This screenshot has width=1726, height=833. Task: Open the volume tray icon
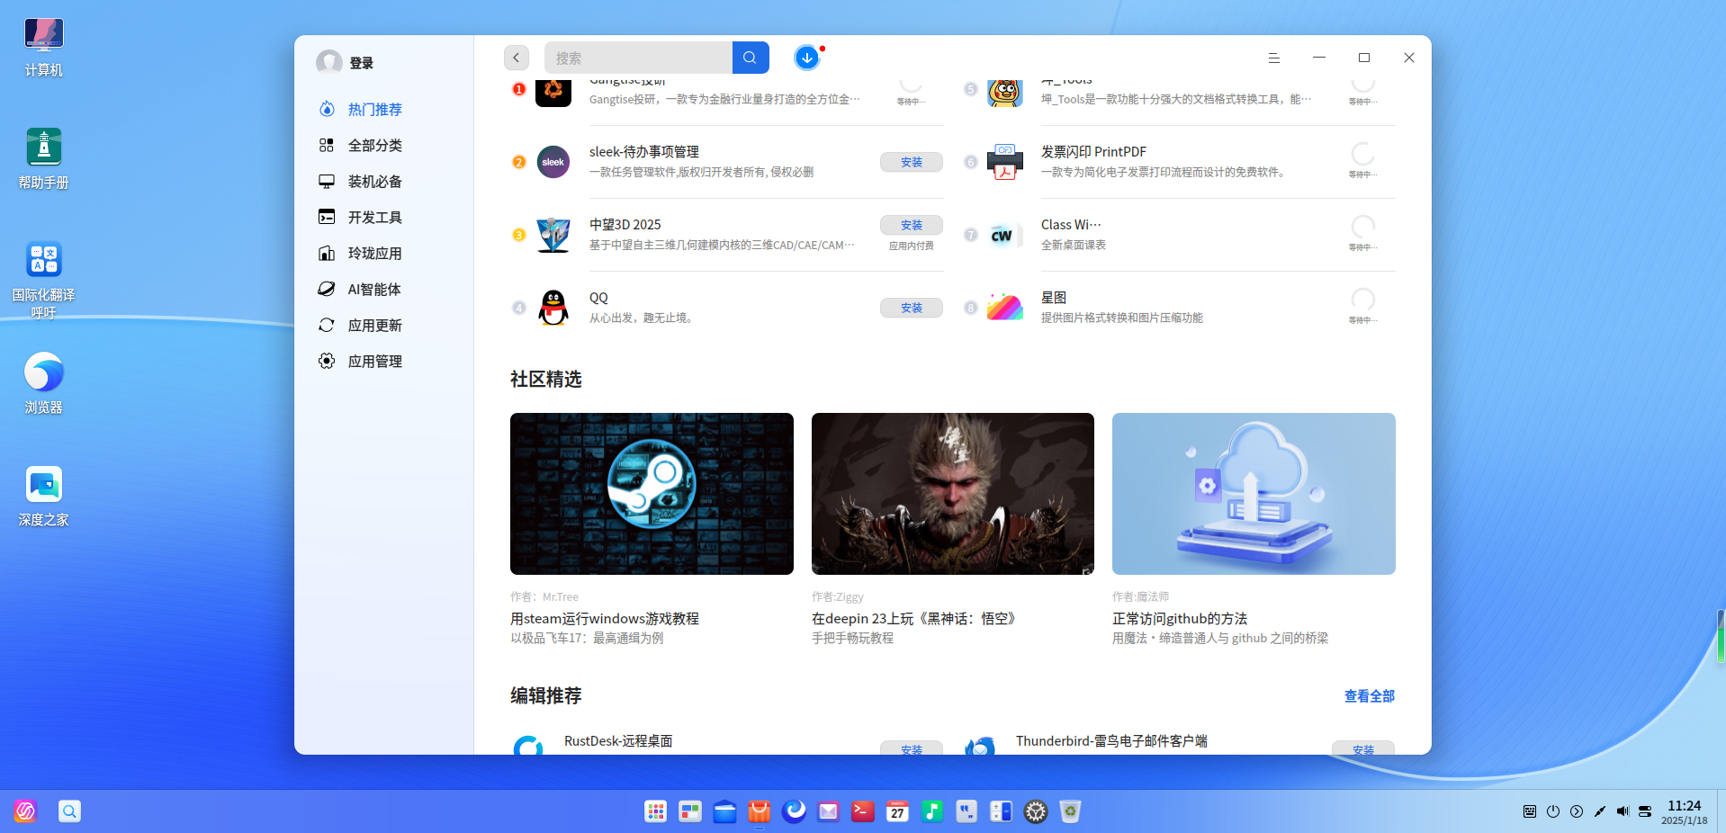1623,811
